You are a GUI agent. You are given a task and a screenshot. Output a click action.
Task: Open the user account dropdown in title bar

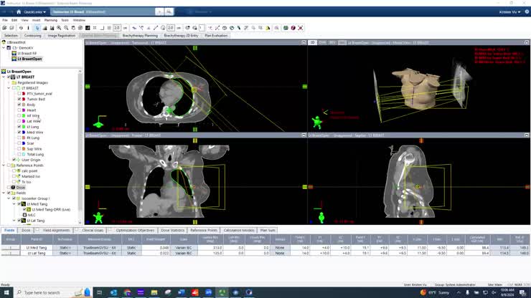pyautogui.click(x=509, y=12)
